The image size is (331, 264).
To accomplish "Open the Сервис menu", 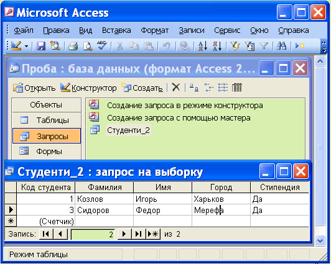I will point(227,30).
